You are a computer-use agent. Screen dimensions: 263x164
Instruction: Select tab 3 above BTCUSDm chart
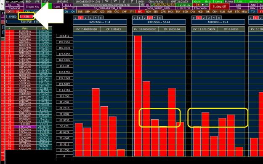coord(150,18)
